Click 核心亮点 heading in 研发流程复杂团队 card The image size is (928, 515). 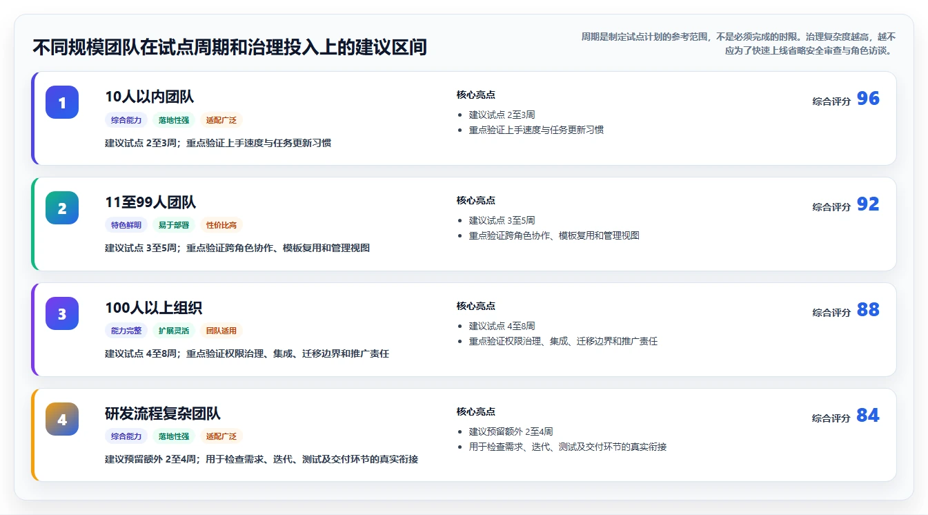(x=475, y=411)
